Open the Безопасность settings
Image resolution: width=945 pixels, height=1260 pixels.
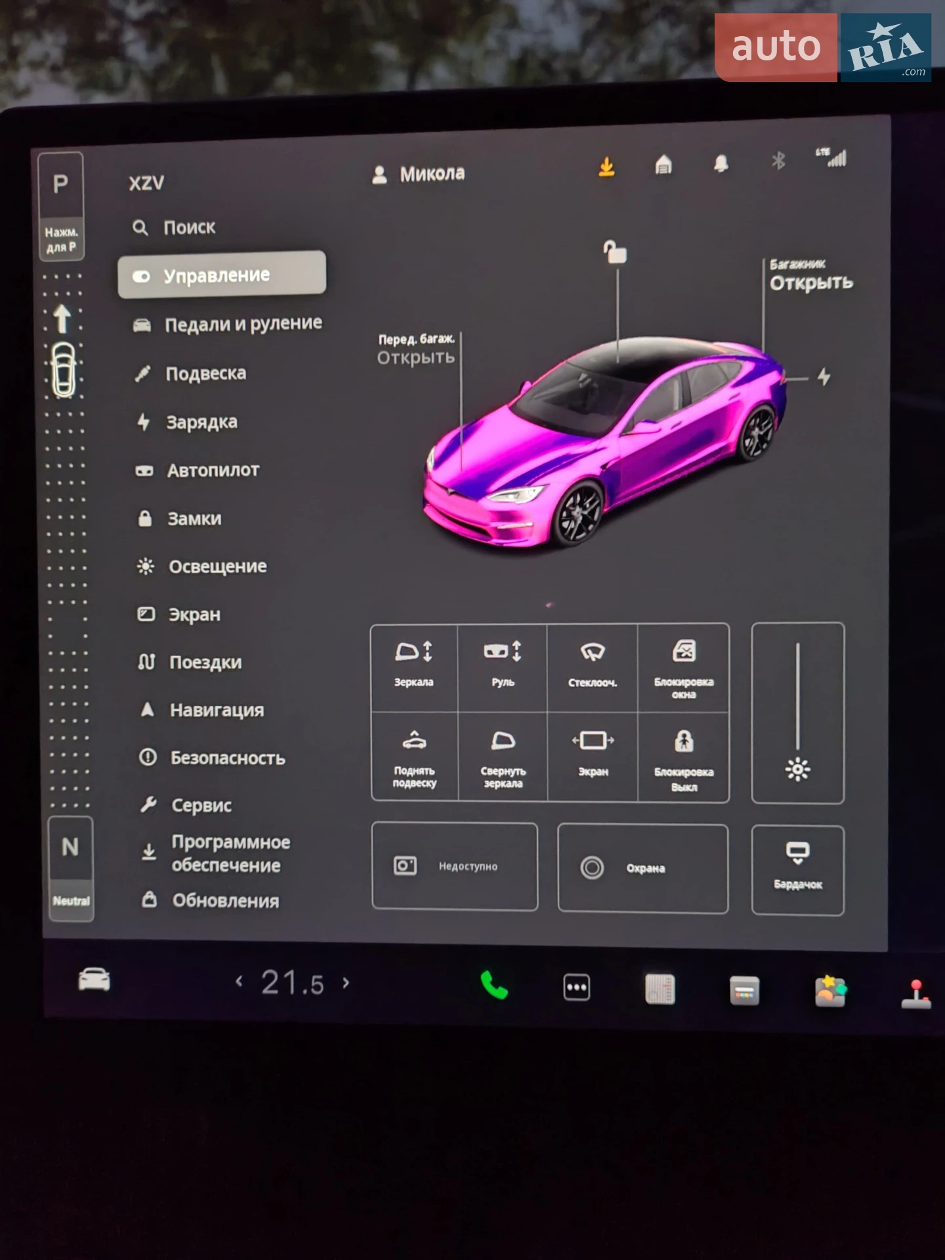(x=212, y=757)
